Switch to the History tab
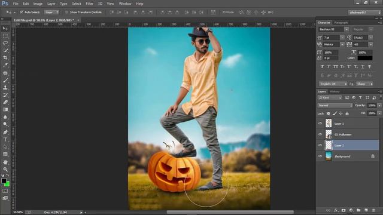 (x=335, y=91)
